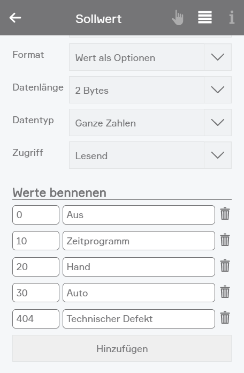Click the value field containing 20

[x=36, y=267]
